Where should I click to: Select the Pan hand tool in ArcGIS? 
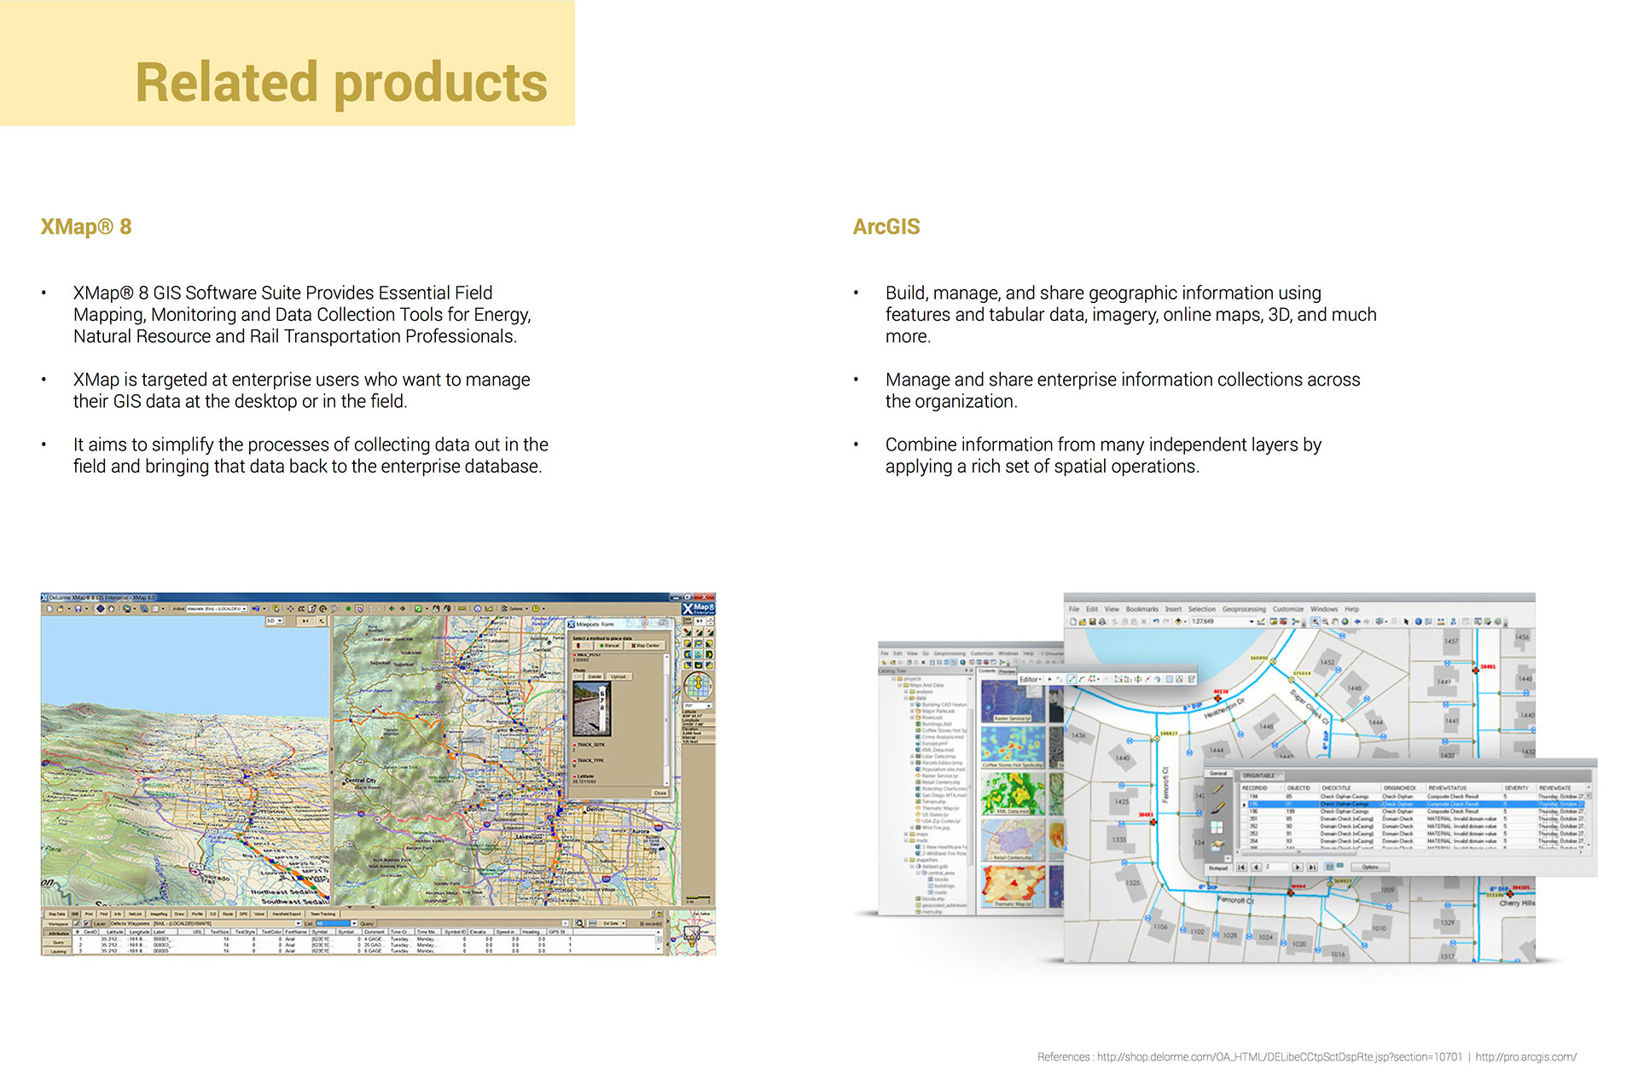click(1335, 621)
